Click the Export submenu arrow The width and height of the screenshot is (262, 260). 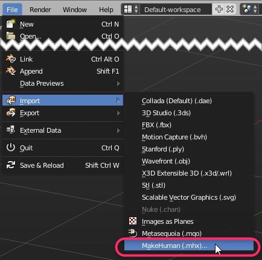pos(118,113)
